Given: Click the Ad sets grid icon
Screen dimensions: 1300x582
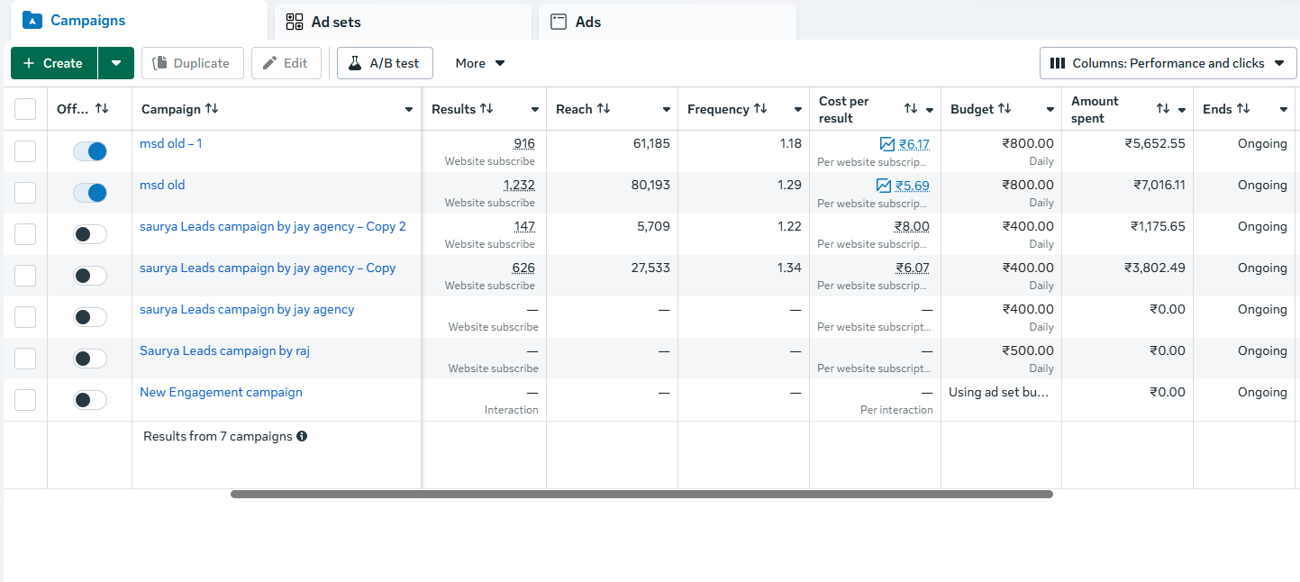Looking at the screenshot, I should [x=294, y=21].
